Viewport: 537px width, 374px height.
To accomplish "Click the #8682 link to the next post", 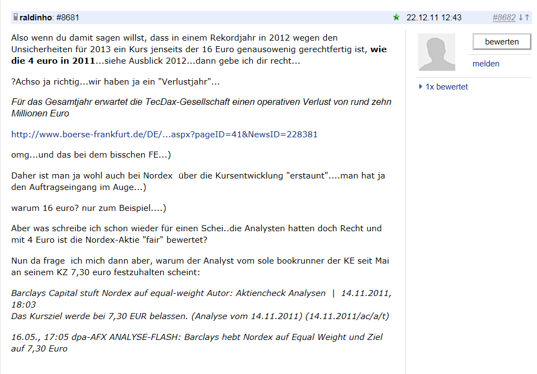I will coord(504,17).
